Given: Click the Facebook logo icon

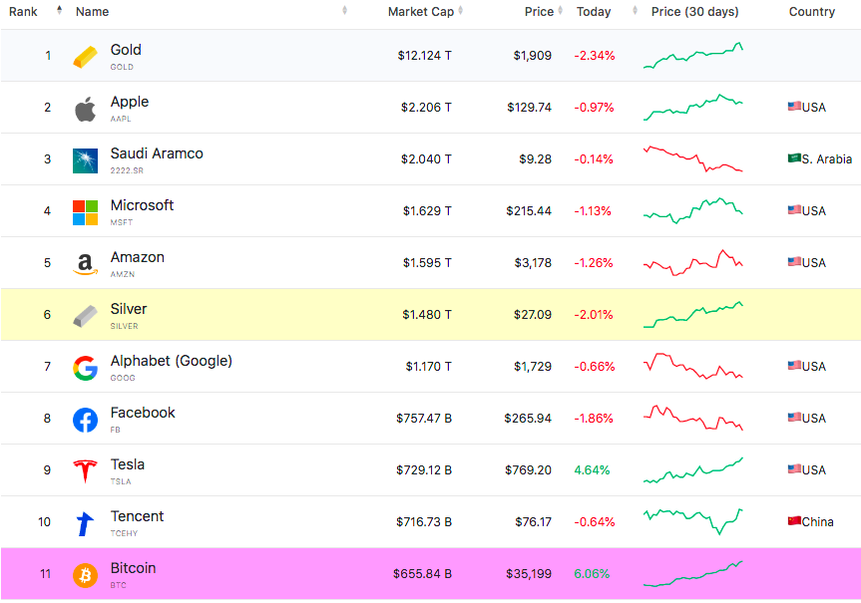Looking at the screenshot, I should click(85, 420).
